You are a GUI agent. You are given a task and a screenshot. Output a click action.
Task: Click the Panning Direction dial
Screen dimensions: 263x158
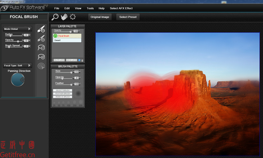click(18, 80)
